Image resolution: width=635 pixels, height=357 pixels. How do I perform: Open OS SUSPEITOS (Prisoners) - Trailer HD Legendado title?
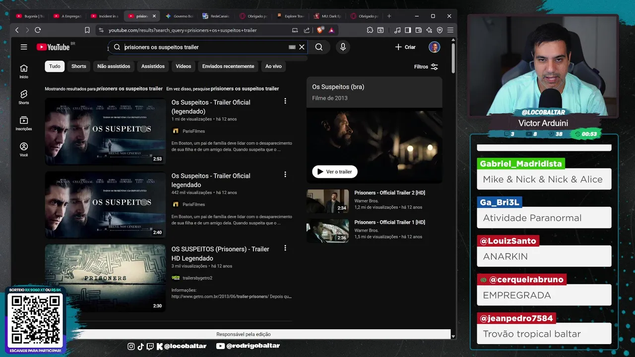click(220, 253)
